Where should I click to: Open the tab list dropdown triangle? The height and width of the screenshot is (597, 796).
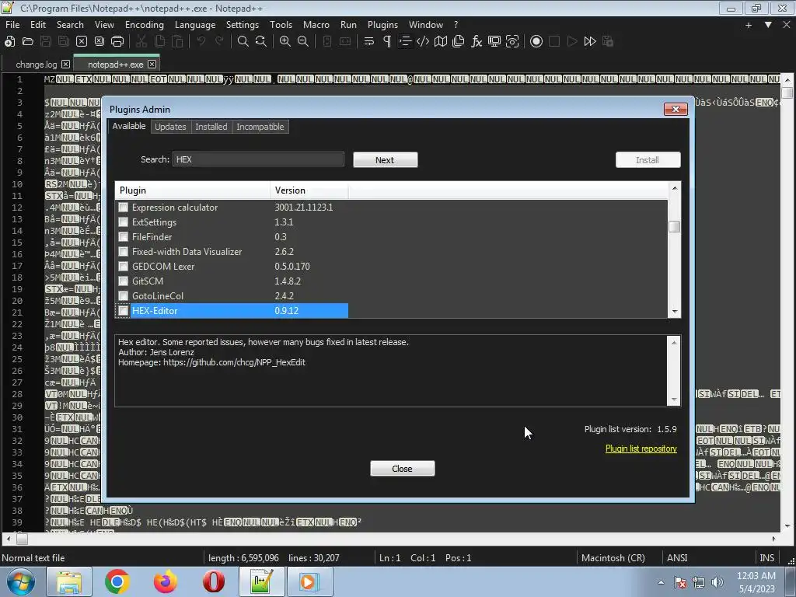[768, 25]
